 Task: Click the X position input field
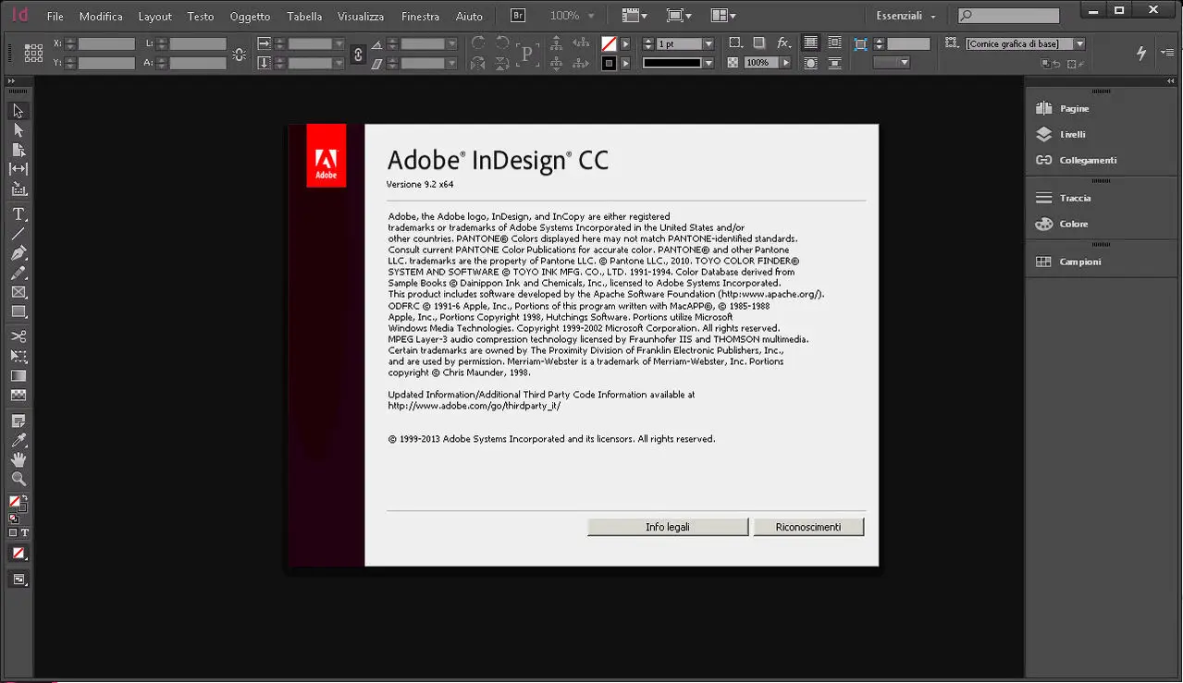106,43
